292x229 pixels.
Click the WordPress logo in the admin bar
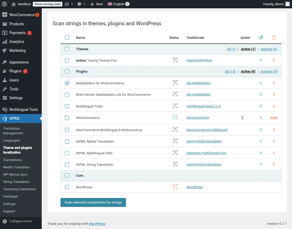(4, 4)
